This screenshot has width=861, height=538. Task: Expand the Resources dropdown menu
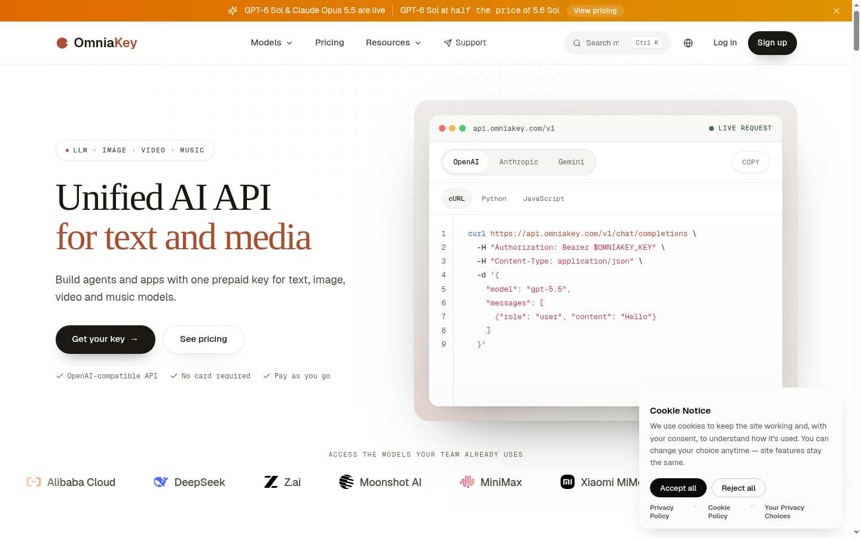pyautogui.click(x=393, y=43)
